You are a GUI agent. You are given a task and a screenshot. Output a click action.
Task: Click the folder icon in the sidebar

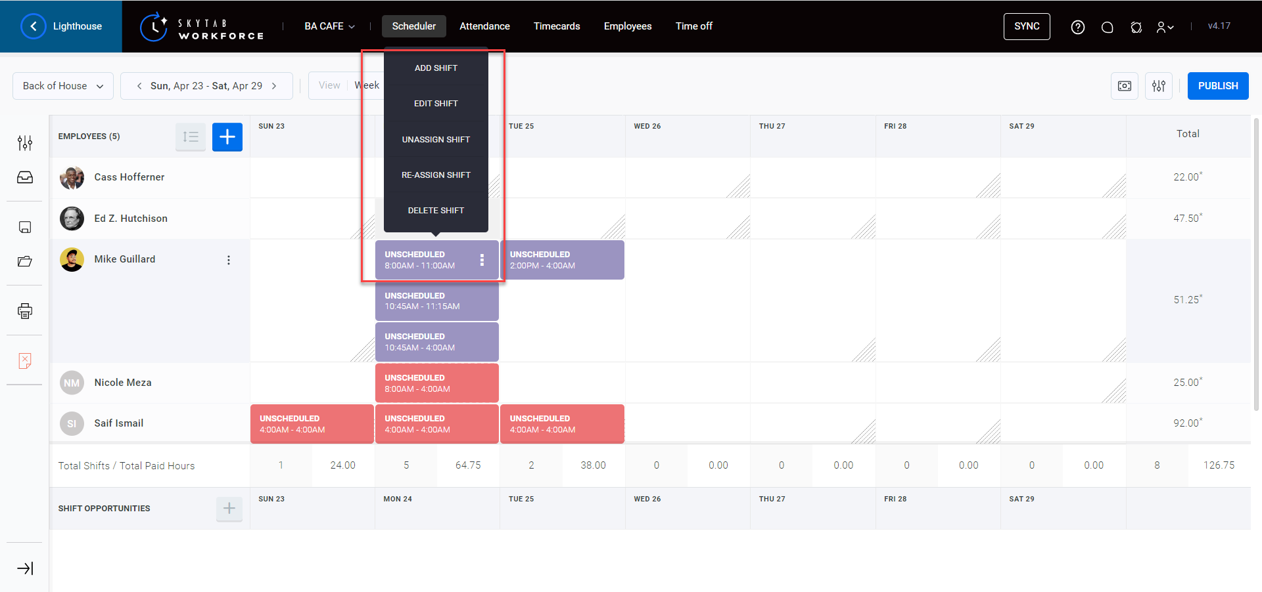(24, 261)
